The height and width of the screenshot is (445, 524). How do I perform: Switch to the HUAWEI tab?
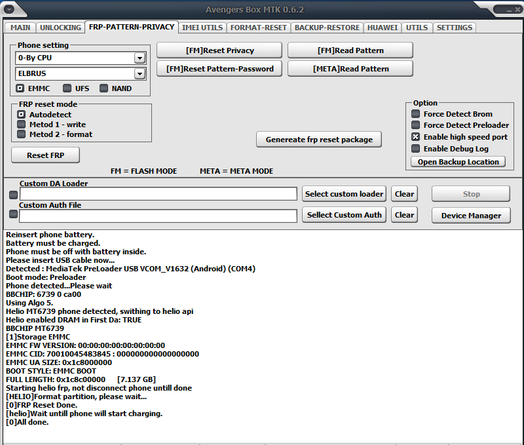tap(383, 28)
